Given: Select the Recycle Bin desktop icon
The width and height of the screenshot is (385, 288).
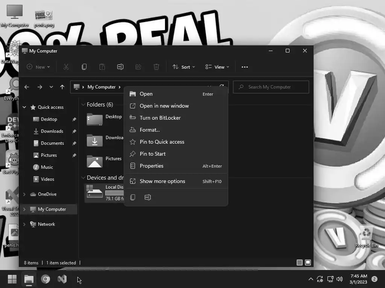Looking at the screenshot, I should click(367, 236).
